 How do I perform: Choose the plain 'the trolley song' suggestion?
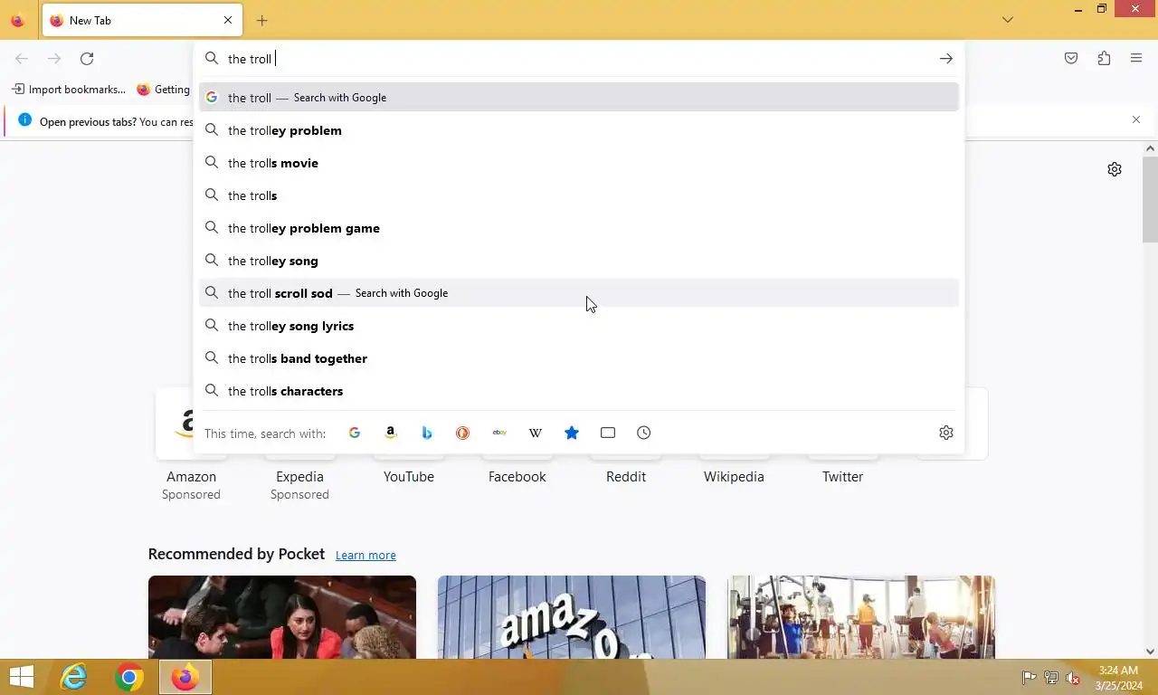coord(579,261)
